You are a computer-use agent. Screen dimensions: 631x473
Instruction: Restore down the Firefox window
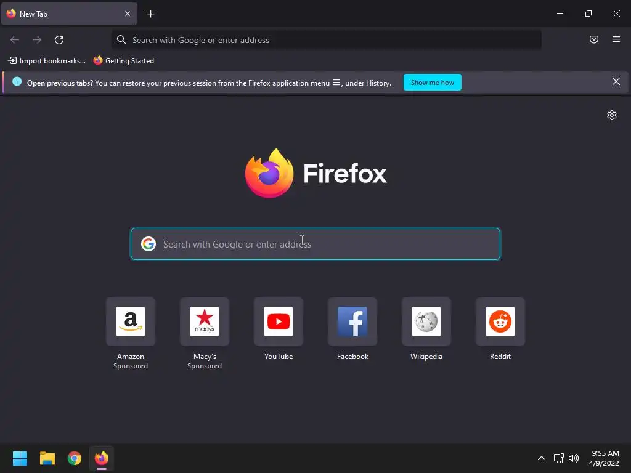click(588, 14)
